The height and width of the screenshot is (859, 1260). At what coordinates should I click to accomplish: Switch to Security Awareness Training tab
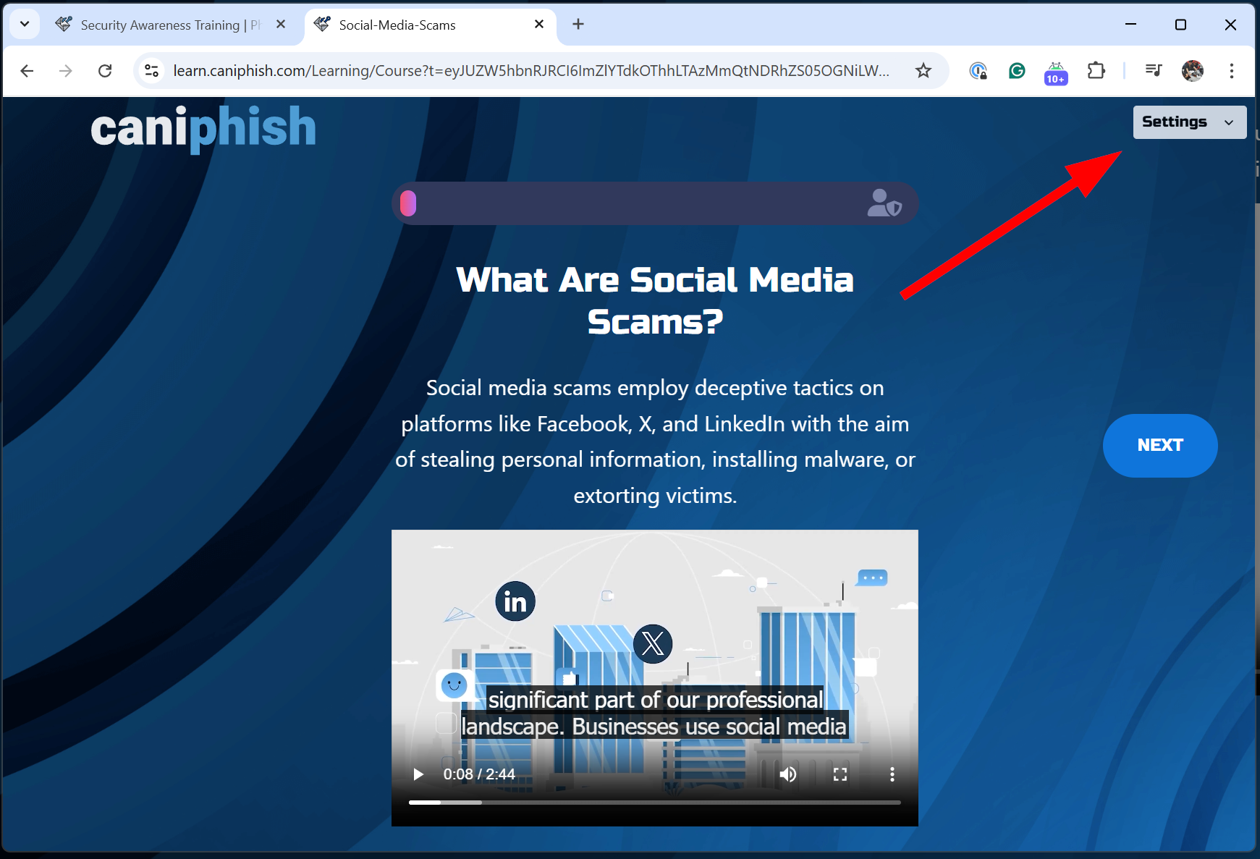point(161,25)
